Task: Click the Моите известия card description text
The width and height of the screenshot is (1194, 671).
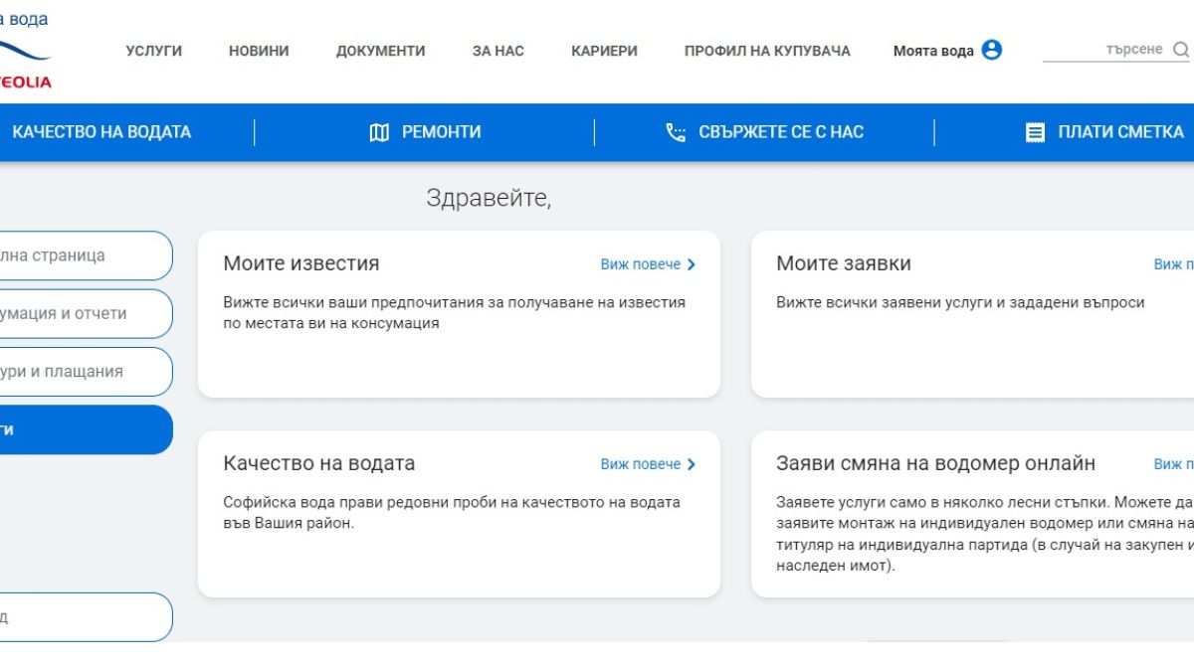Action: [455, 313]
